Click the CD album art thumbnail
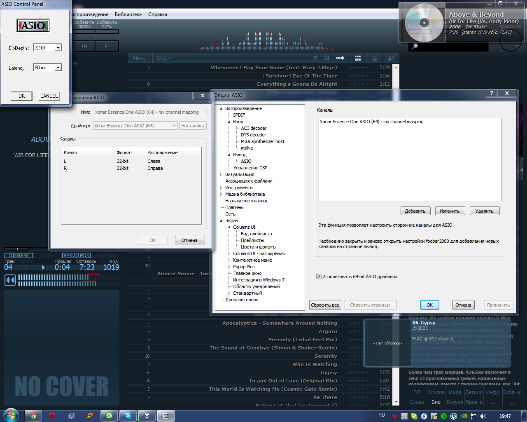The image size is (527, 422). [x=424, y=23]
